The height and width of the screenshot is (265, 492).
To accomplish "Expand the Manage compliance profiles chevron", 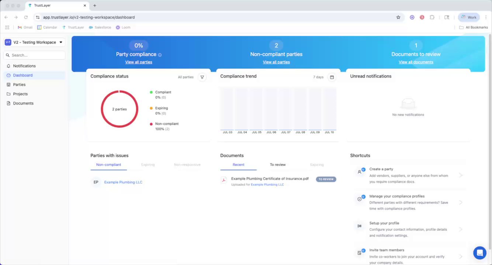I will tap(461, 202).
